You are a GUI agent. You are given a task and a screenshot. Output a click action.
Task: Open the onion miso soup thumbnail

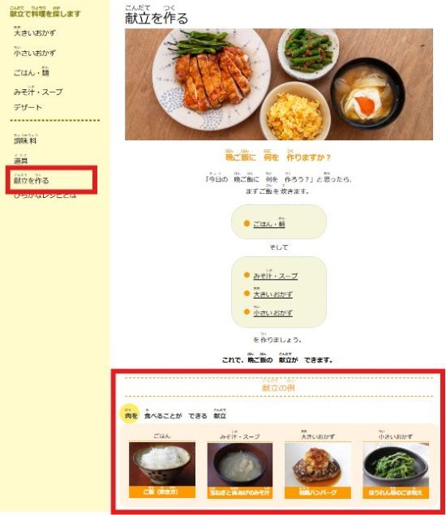click(x=240, y=465)
